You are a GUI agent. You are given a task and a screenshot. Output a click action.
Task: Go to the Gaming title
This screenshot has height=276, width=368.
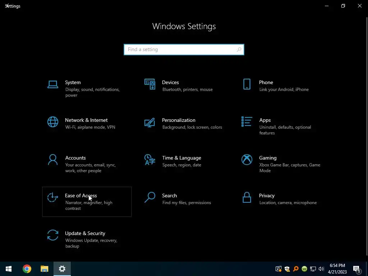(x=268, y=158)
